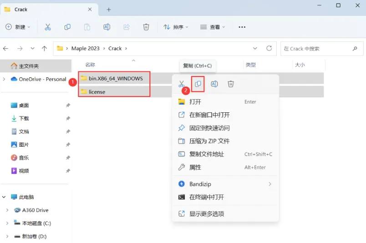
Task: Click the Cut scissors icon in the context menu
Action: click(182, 84)
